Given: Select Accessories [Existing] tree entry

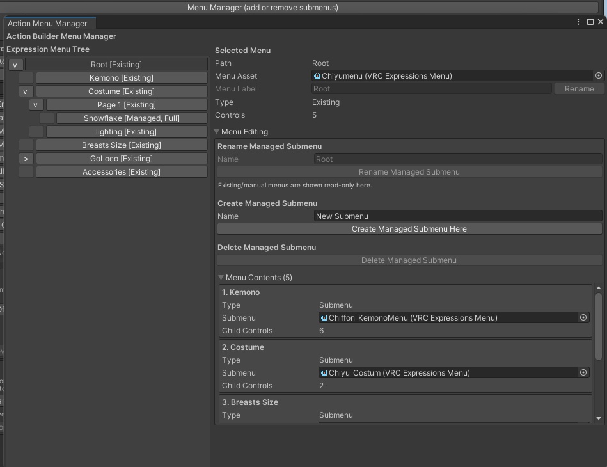Looking at the screenshot, I should (122, 172).
